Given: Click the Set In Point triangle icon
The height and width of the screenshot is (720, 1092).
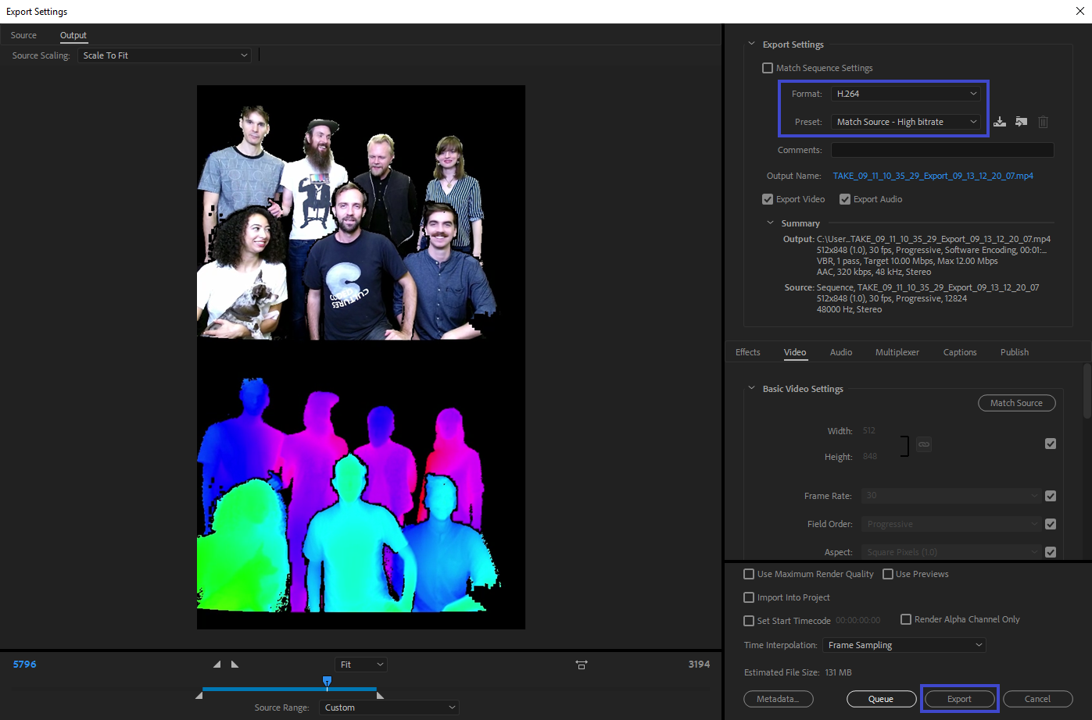Looking at the screenshot, I should pyautogui.click(x=217, y=665).
